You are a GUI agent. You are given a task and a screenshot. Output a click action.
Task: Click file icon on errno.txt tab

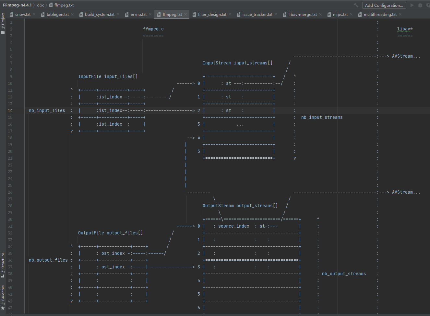pos(127,14)
